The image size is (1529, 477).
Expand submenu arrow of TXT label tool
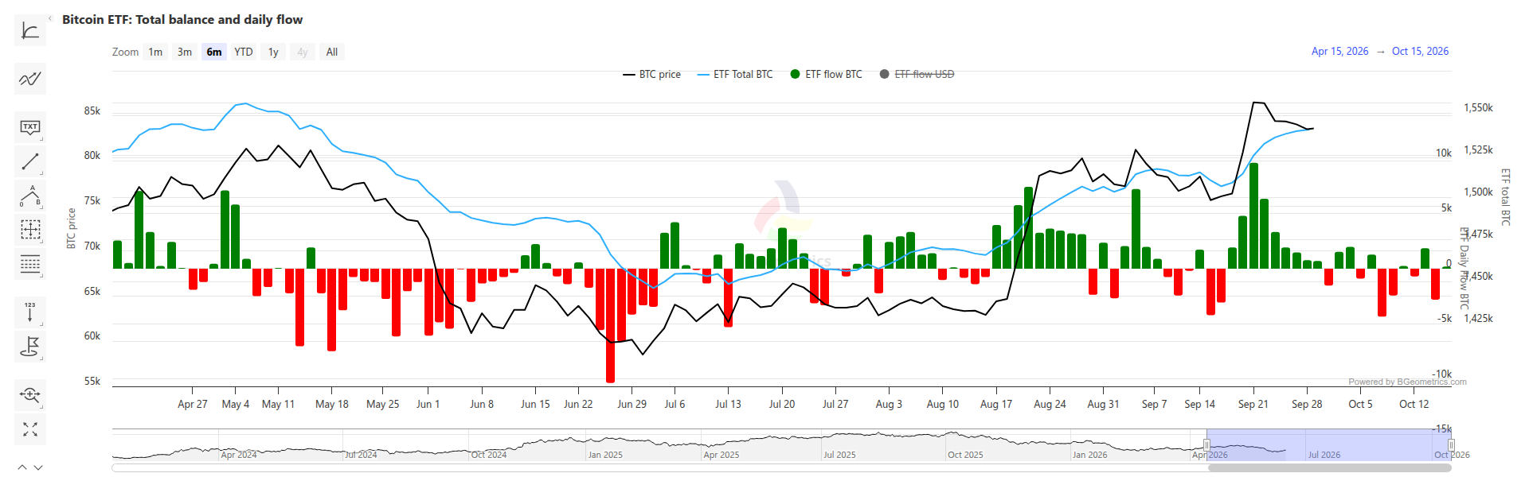click(41, 138)
